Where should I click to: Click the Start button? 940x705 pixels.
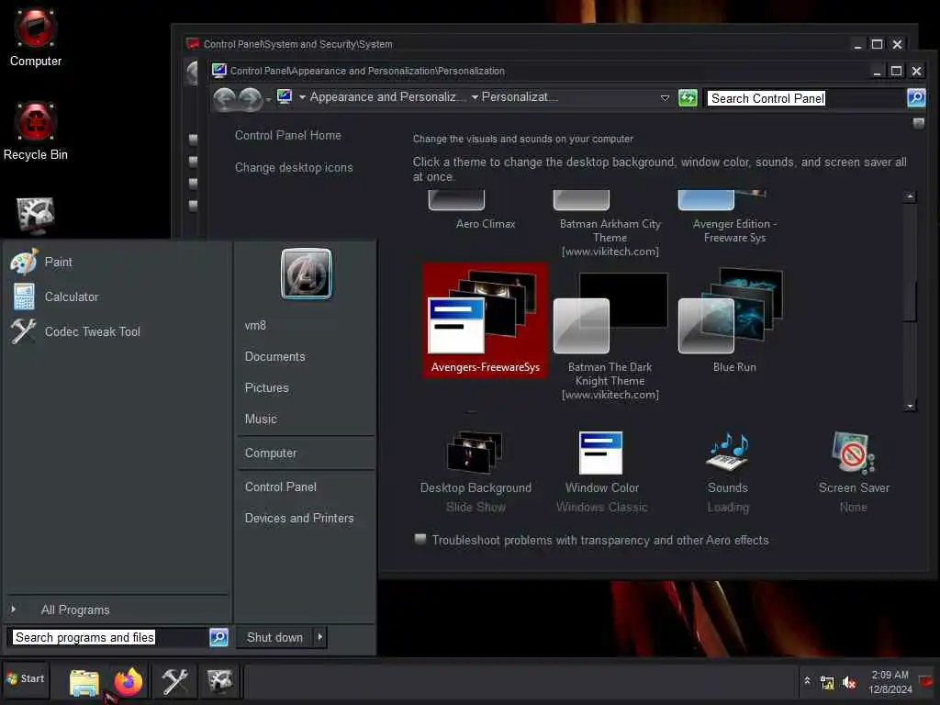pyautogui.click(x=25, y=679)
